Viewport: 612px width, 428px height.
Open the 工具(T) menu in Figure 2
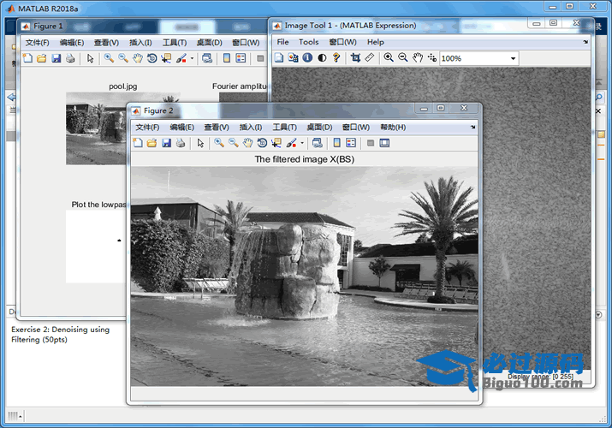(285, 127)
